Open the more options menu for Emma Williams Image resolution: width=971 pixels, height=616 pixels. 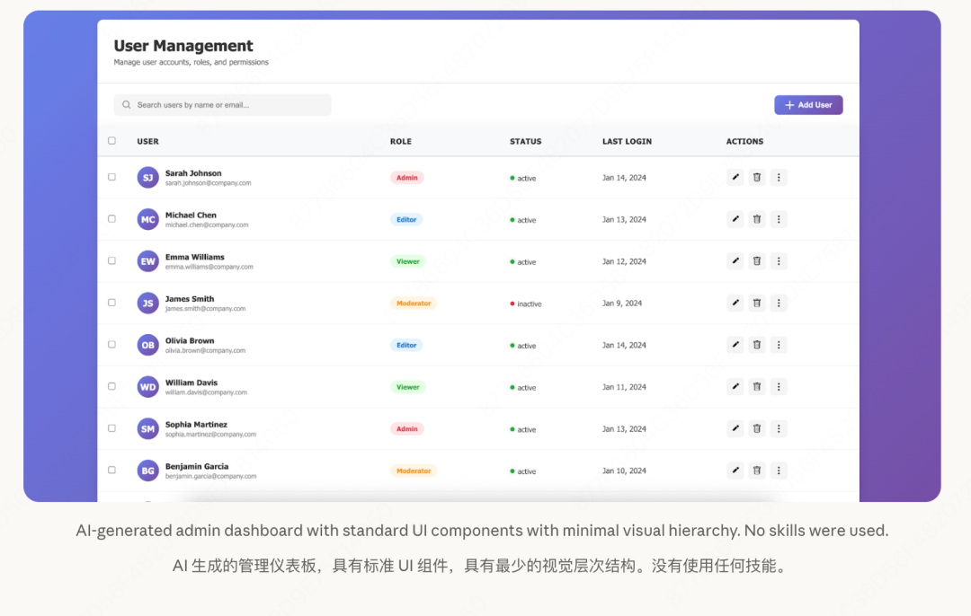pos(779,260)
